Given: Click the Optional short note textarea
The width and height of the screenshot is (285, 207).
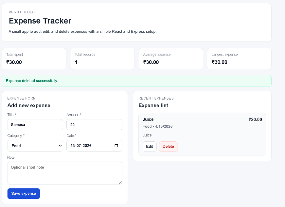Looking at the screenshot, I should (65, 173).
